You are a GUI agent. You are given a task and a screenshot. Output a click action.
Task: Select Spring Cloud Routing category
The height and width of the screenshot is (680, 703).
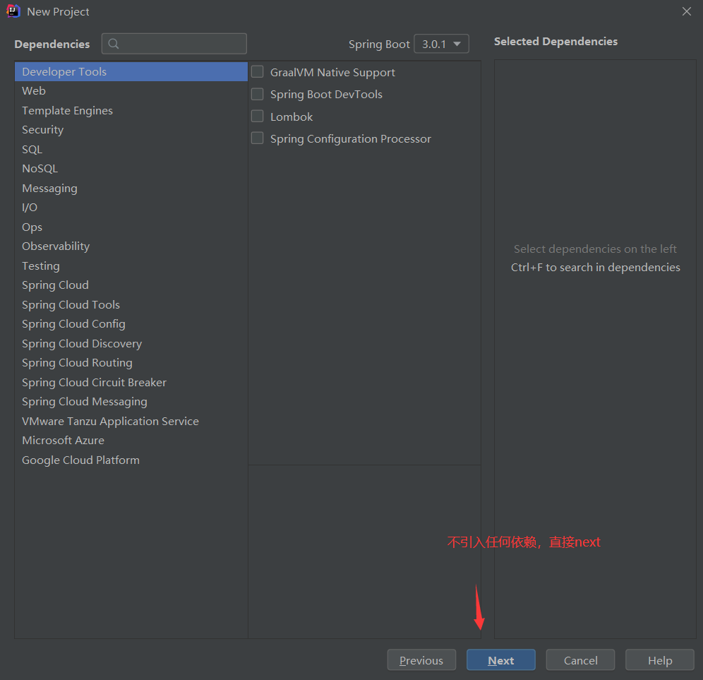click(x=131, y=362)
